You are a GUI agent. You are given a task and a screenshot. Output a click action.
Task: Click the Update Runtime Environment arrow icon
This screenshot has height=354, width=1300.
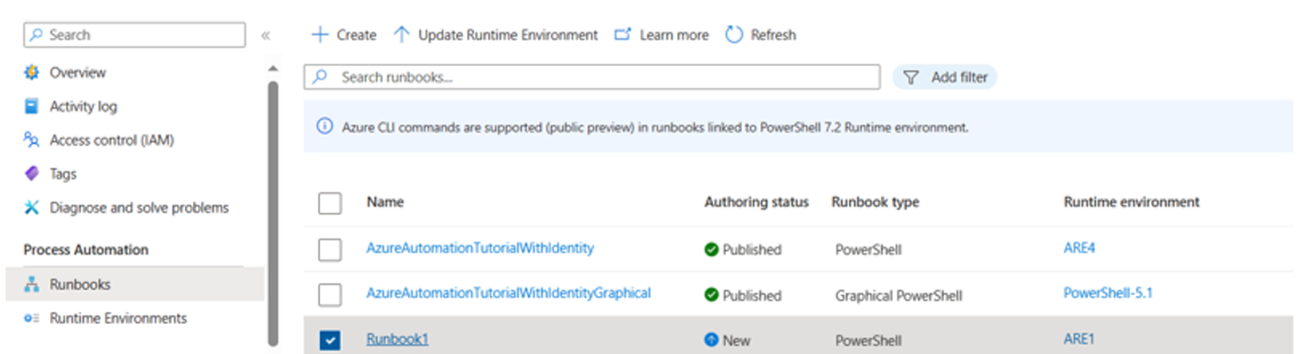click(402, 35)
